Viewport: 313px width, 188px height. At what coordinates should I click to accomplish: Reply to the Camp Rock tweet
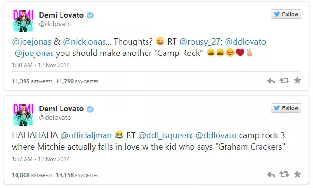270,81
